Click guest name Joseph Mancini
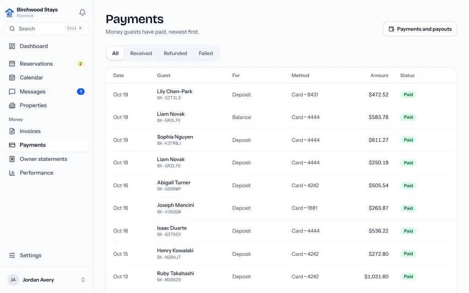The height and width of the screenshot is (293, 469). (x=175, y=205)
